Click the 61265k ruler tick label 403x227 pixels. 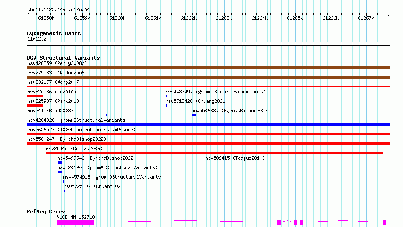pyautogui.click(x=295, y=18)
